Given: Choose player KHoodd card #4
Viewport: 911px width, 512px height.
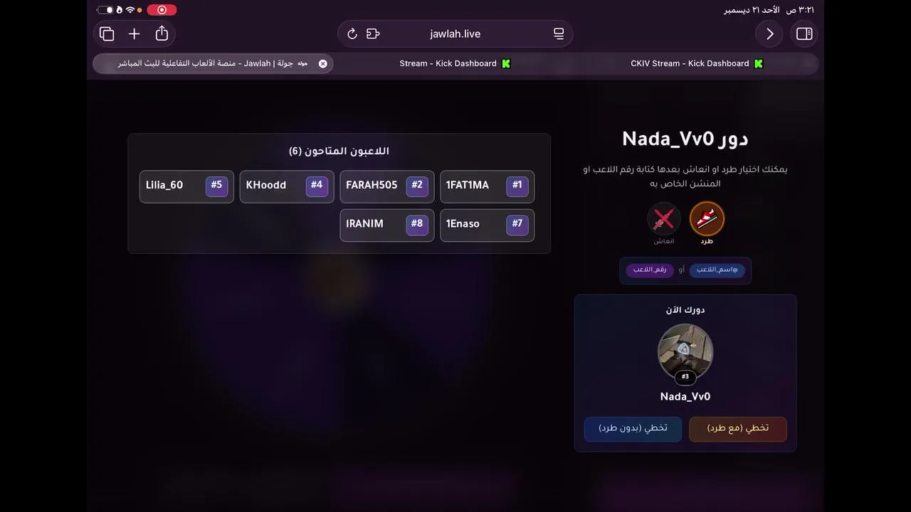Looking at the screenshot, I should 287,186.
